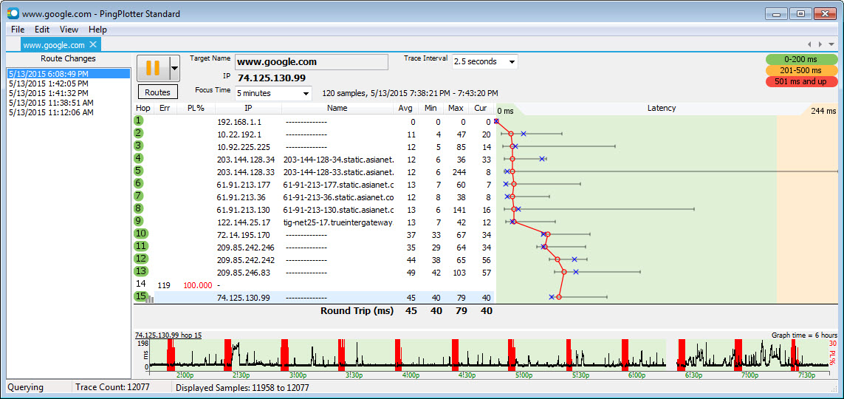
Task: Click the PL% column header
Action: point(196,108)
